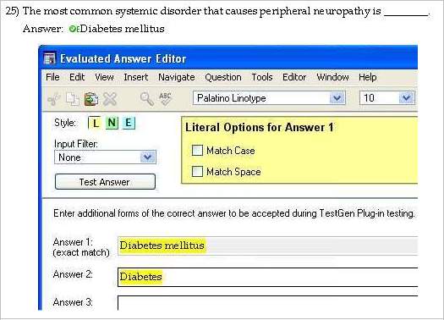Click the Test Answer button
The image size is (444, 320).
[x=105, y=182]
